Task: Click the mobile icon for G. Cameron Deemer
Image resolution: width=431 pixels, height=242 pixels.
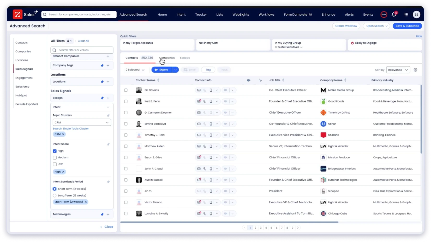Action: 211,113
